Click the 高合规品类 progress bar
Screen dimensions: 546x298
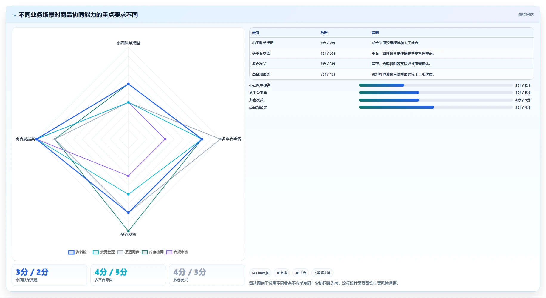click(436, 107)
